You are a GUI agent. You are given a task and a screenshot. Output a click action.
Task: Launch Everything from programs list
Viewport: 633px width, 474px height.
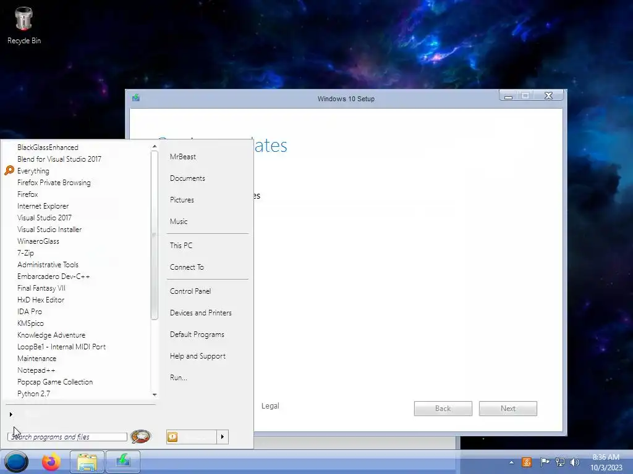tap(33, 171)
